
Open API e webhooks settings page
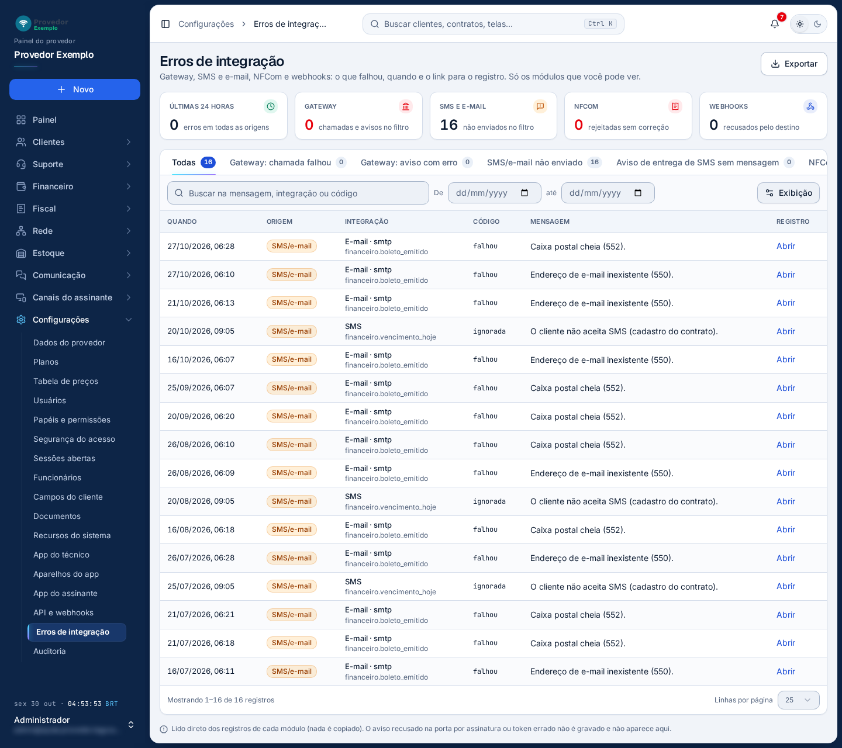[63, 612]
